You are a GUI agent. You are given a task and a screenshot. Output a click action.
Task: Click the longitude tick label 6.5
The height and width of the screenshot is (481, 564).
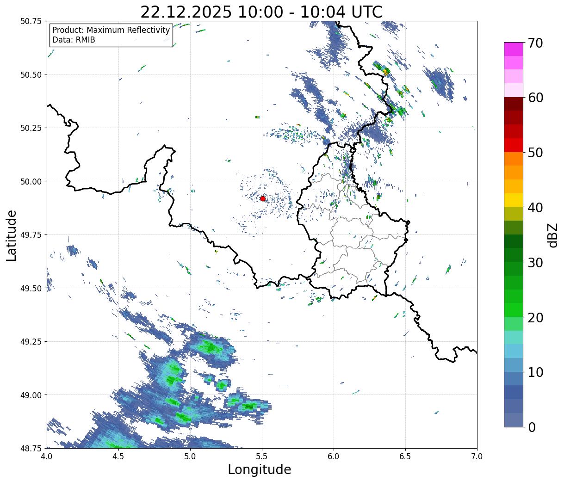click(x=405, y=456)
